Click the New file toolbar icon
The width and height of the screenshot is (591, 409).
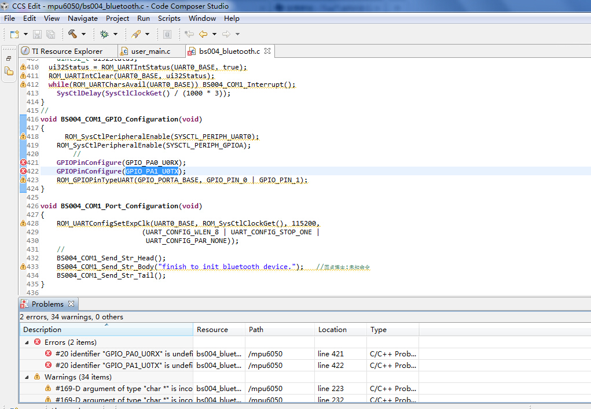coord(14,34)
